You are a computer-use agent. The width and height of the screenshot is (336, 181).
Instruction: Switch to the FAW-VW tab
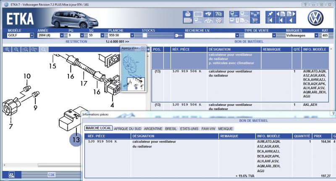pyautogui.click(x=208, y=129)
